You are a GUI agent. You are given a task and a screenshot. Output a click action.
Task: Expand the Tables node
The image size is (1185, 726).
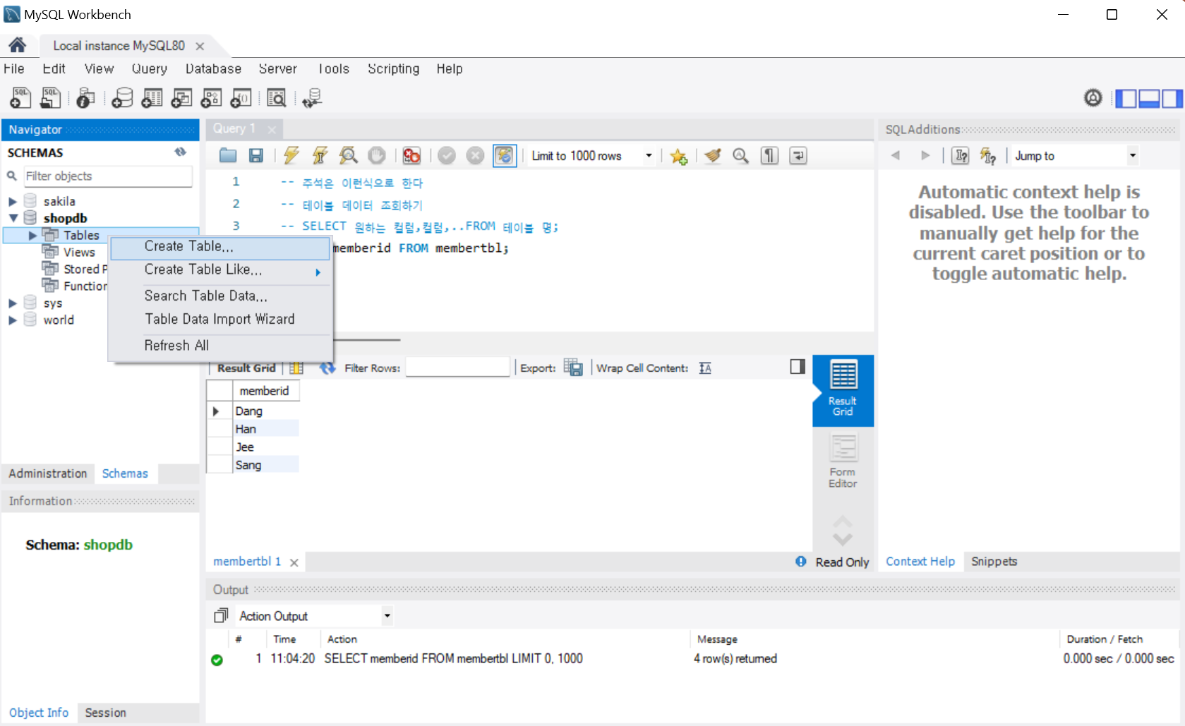tap(32, 235)
